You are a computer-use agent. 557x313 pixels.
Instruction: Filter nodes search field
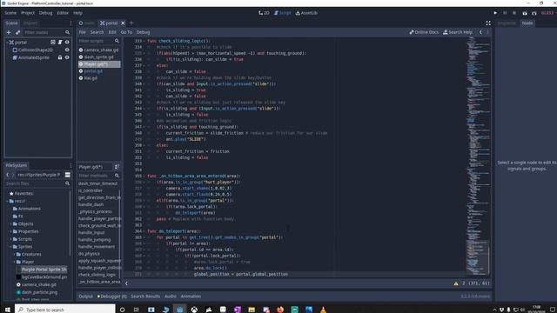tap(47, 32)
